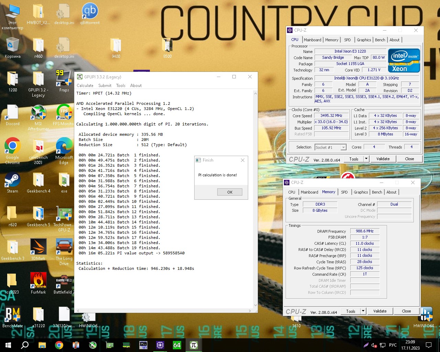Open This PC (Этот компьютер) icon
Screen dimensions: 440x352
coord(13,16)
